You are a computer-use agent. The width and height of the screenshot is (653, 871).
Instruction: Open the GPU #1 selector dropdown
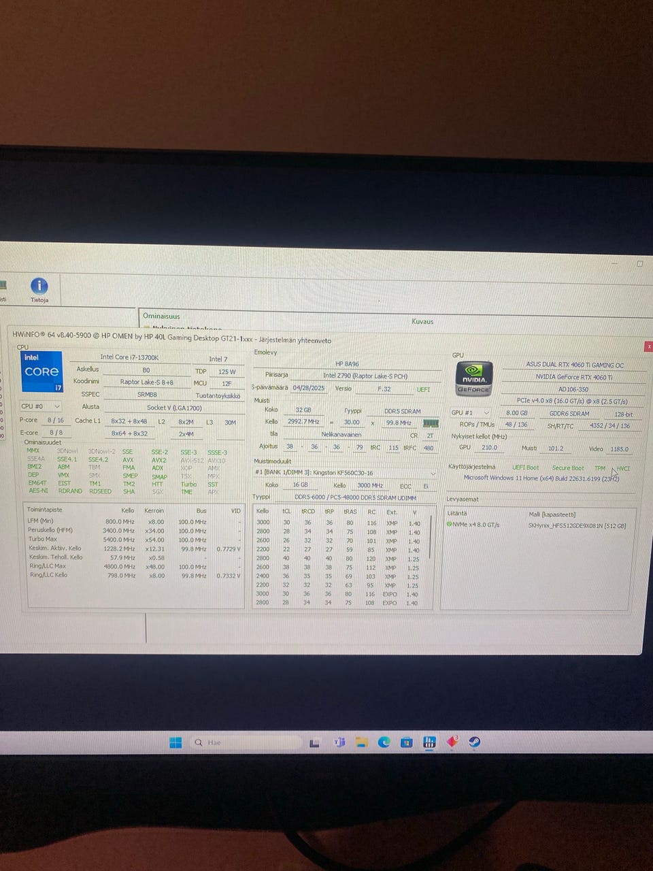[x=471, y=412]
